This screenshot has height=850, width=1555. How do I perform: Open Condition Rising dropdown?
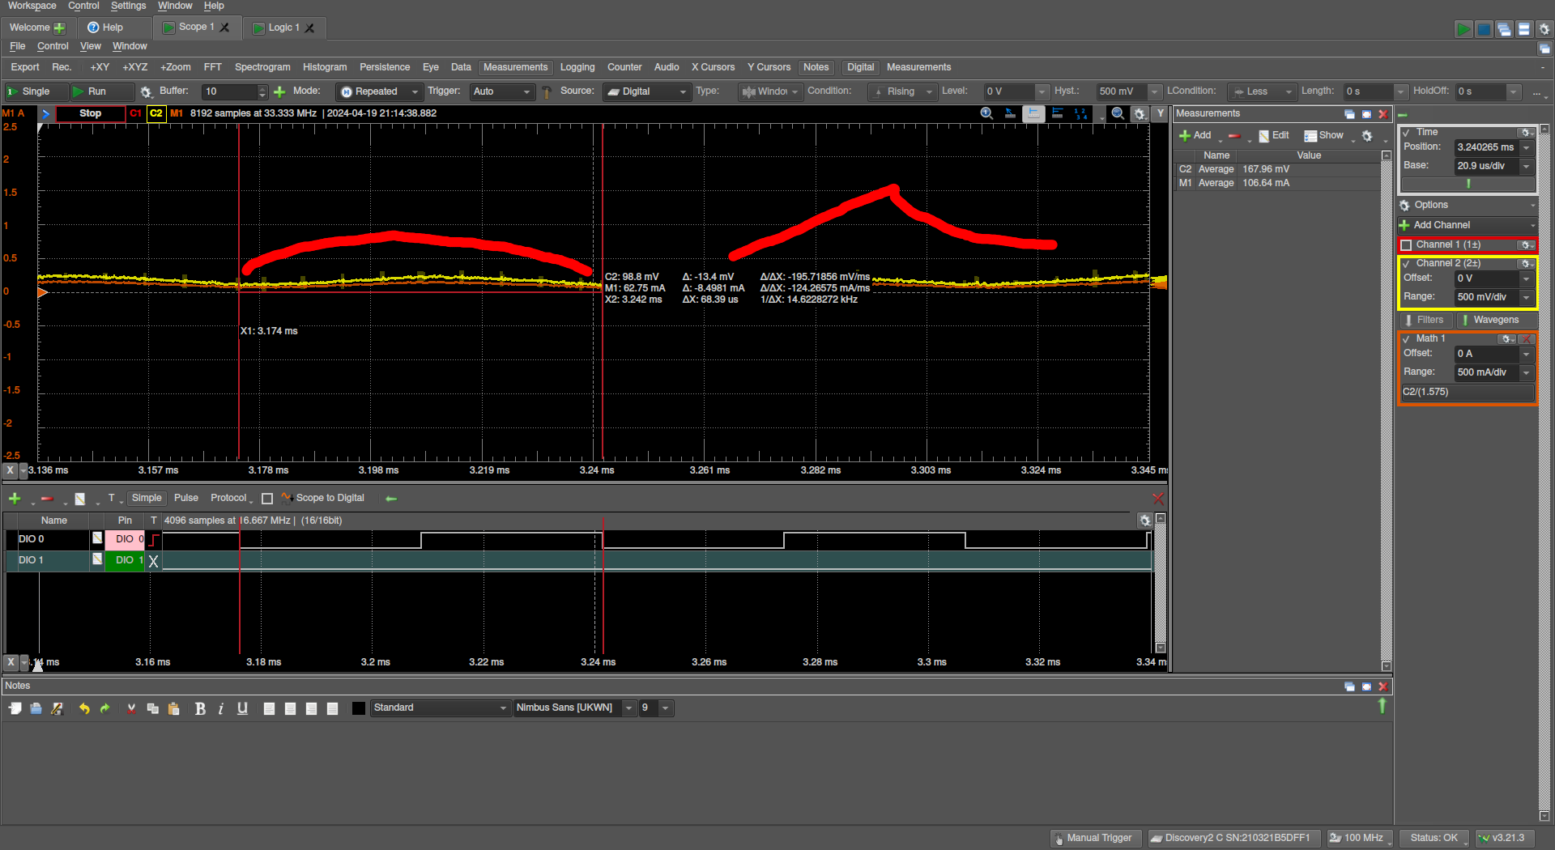[x=901, y=91]
